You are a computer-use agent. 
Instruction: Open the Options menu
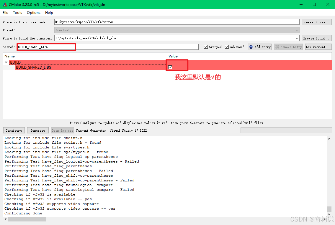coord(34,13)
